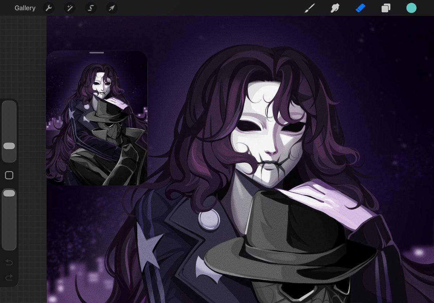The width and height of the screenshot is (434, 303).
Task: Undo the last stroke
Action: click(x=9, y=262)
